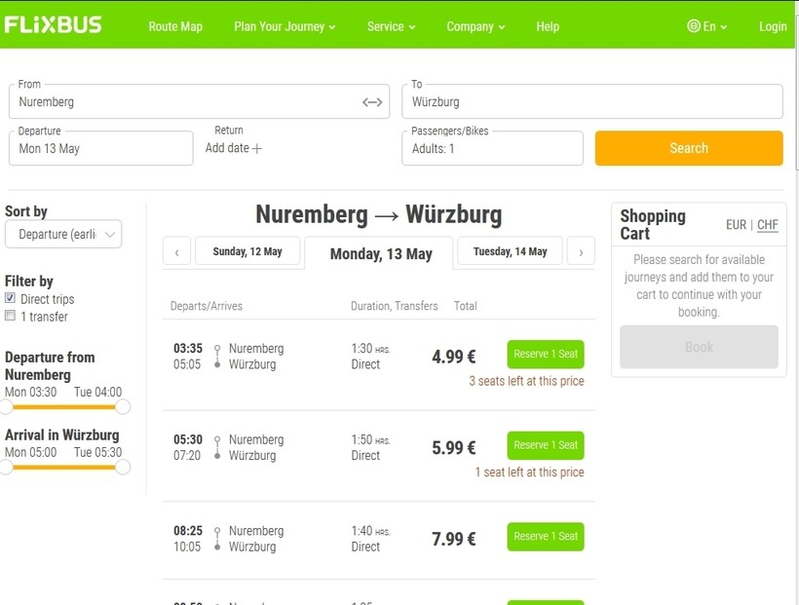The width and height of the screenshot is (799, 605).
Task: Go to previous day arrow
Action: [176, 252]
